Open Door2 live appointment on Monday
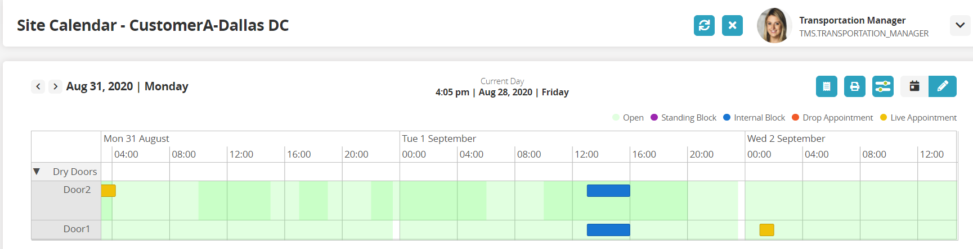 [x=109, y=191]
